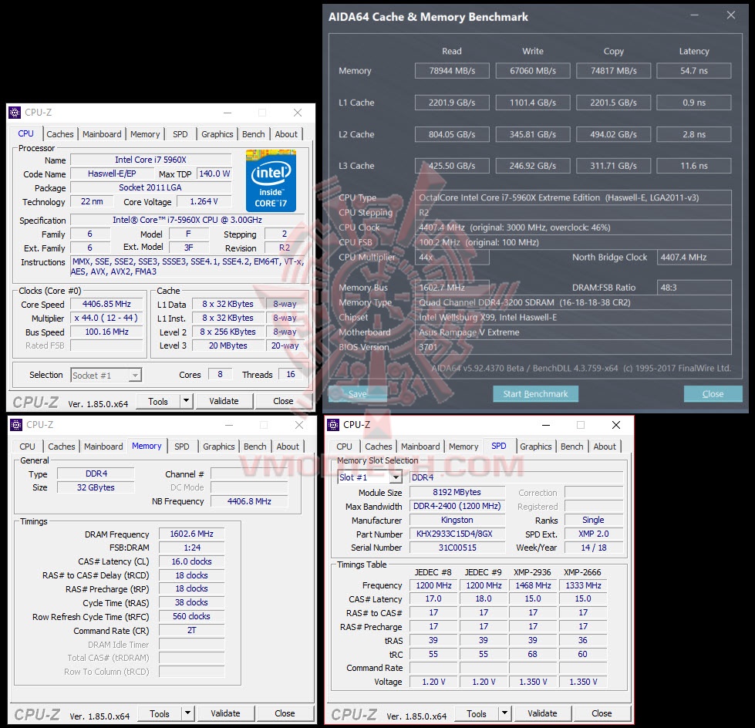Image resolution: width=755 pixels, height=728 pixels.
Task: Select SPD tab in bottom-left Memory window
Action: coord(182,447)
